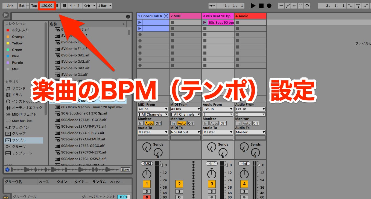Select the Favorites red collection

(17, 30)
